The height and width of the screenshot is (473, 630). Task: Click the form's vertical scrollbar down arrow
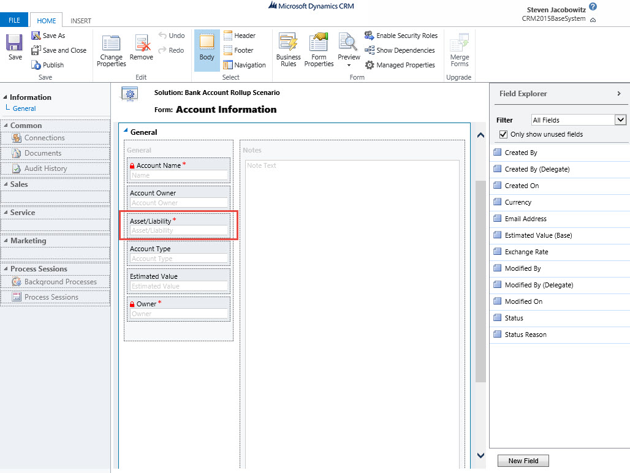tap(480, 455)
